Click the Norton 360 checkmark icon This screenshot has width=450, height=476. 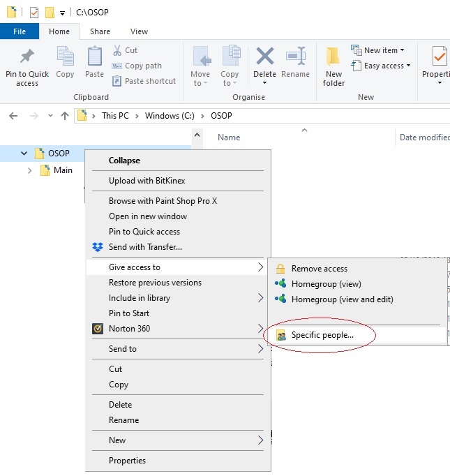tap(98, 329)
